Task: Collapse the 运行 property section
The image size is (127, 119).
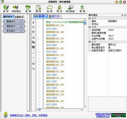Action: click(90, 42)
